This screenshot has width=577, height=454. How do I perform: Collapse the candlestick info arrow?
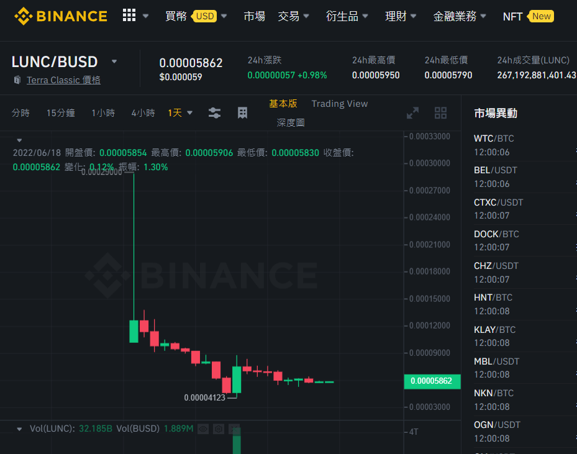tap(19, 140)
